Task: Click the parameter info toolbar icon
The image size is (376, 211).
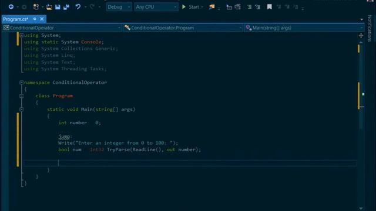Action: (237, 7)
